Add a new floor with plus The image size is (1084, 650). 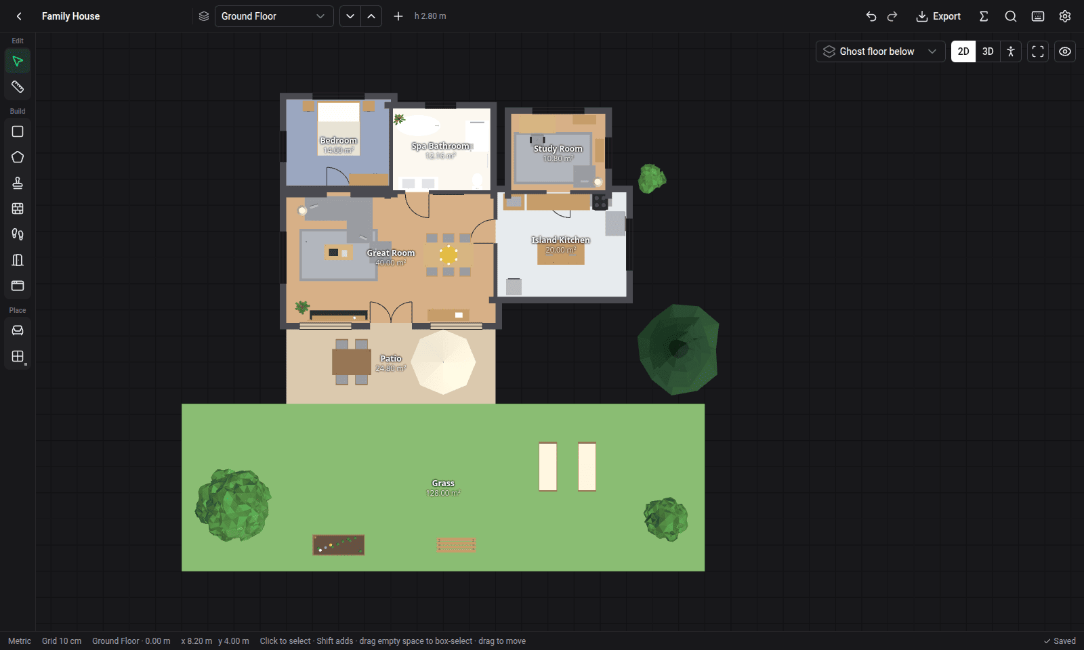398,16
